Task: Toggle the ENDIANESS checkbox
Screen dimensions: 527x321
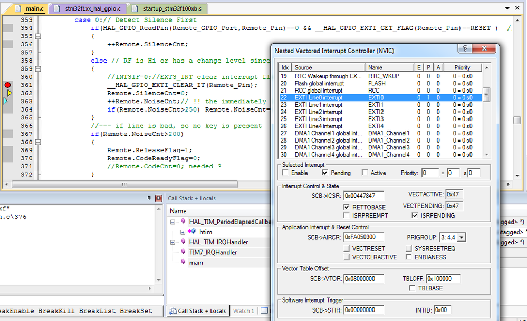Action: click(409, 257)
